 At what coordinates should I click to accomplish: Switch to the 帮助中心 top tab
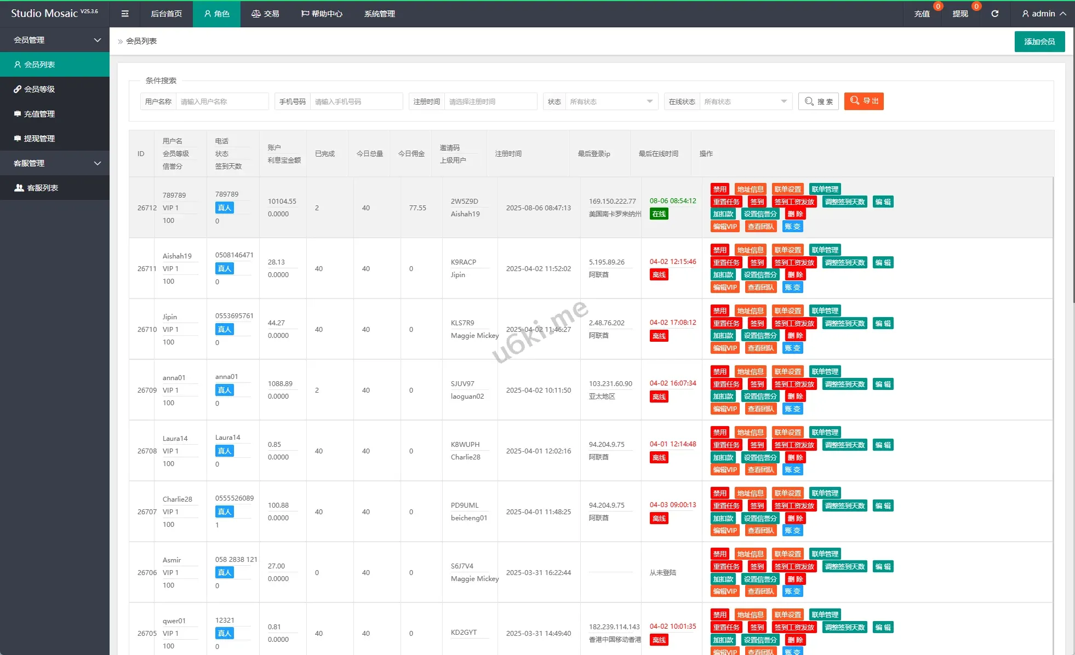coord(322,14)
